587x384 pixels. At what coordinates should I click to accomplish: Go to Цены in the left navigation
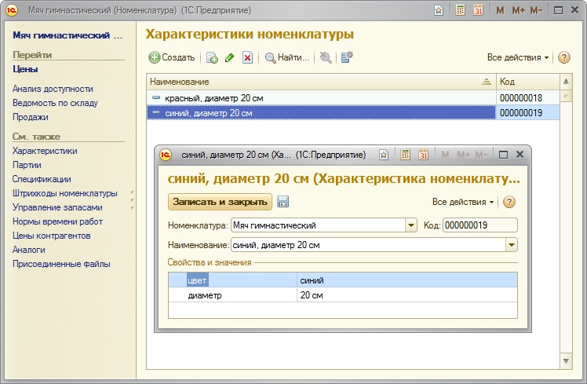(x=25, y=69)
